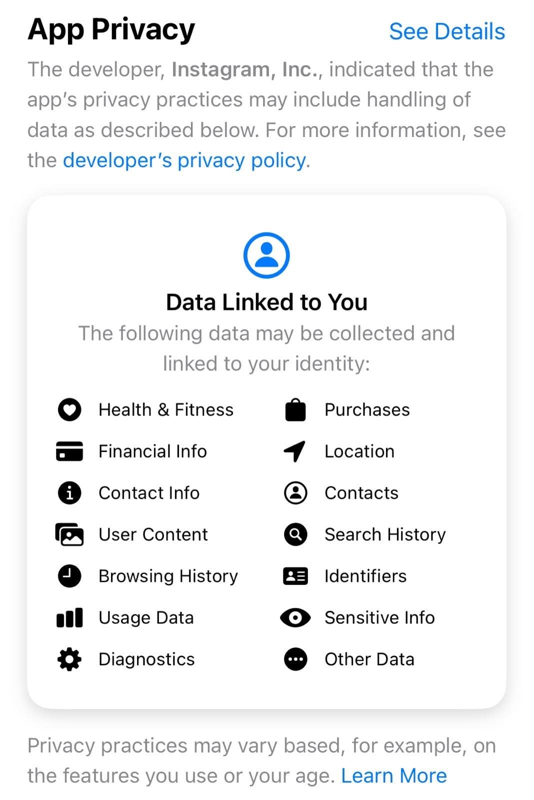
Task: Tap the Usage Data bar chart icon
Action: click(69, 617)
